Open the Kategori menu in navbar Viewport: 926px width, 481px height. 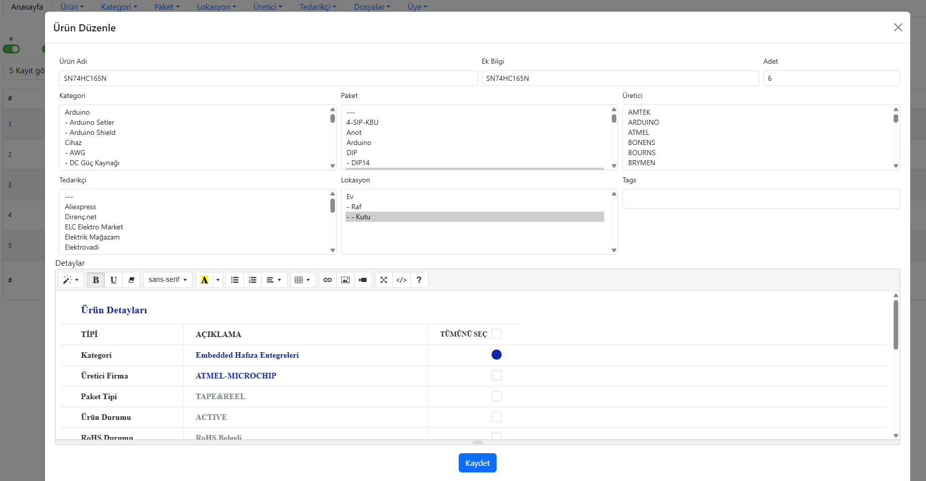[119, 7]
